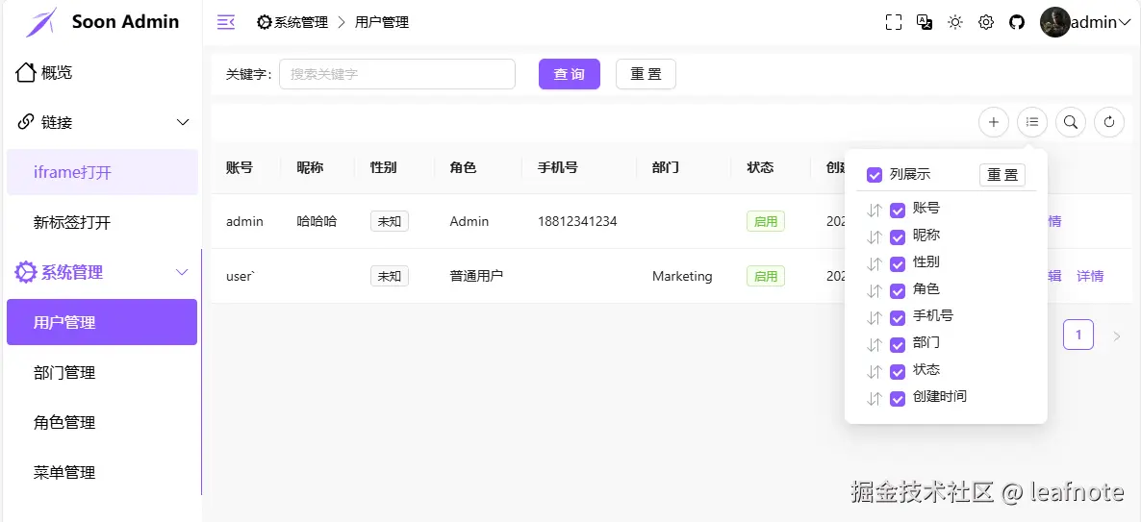Image resolution: width=1141 pixels, height=522 pixels.
Task: Uncheck the 账号 column checkbox
Action: (898, 211)
